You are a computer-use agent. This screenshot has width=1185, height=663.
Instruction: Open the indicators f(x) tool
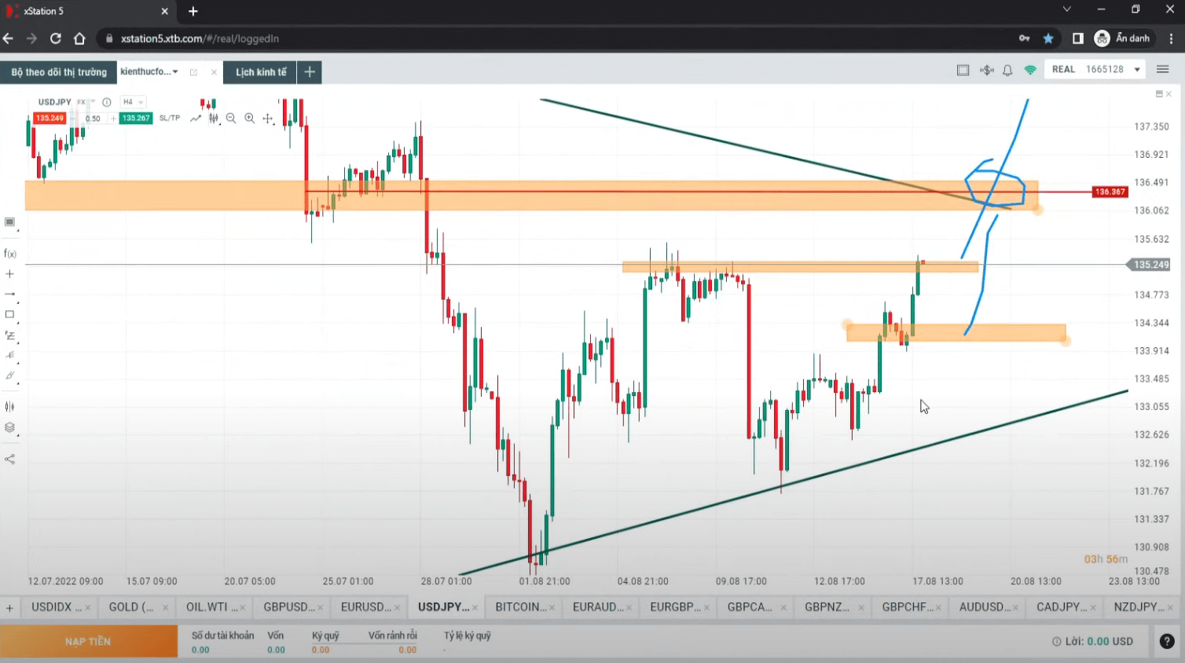tap(10, 254)
